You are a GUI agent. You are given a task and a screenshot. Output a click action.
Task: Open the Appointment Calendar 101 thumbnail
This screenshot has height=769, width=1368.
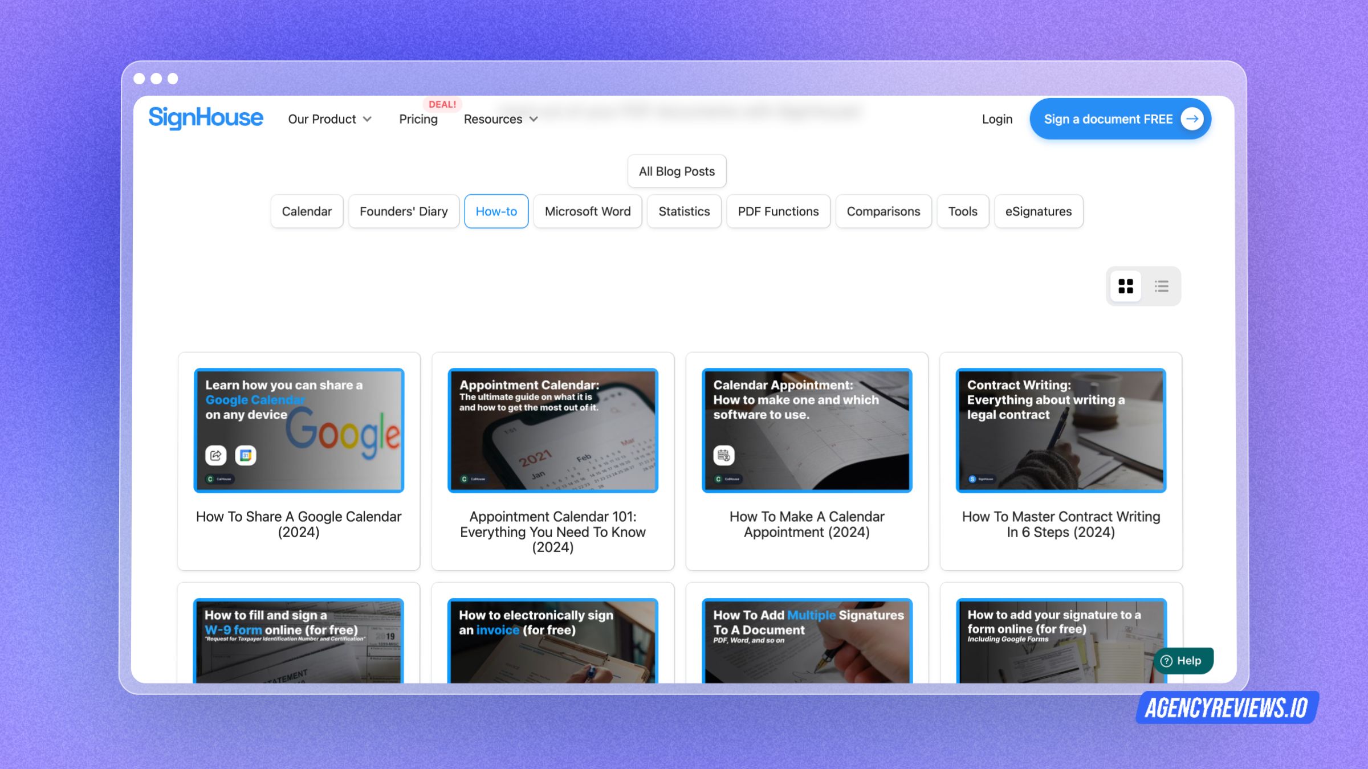552,431
